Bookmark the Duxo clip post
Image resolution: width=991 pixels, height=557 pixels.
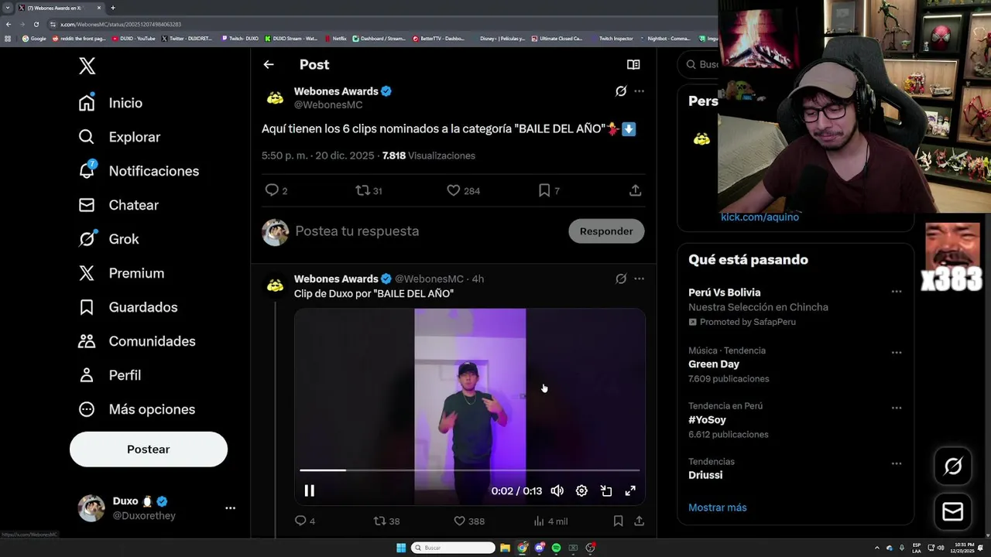(618, 521)
